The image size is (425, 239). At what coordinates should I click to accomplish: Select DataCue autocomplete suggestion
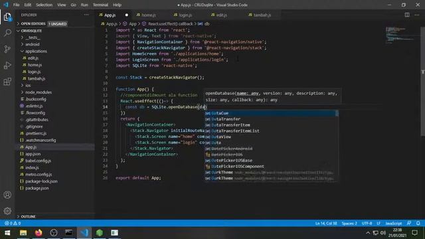(270, 113)
